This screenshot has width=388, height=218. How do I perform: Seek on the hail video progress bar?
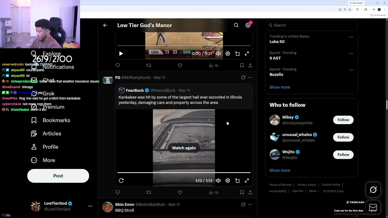point(184,173)
